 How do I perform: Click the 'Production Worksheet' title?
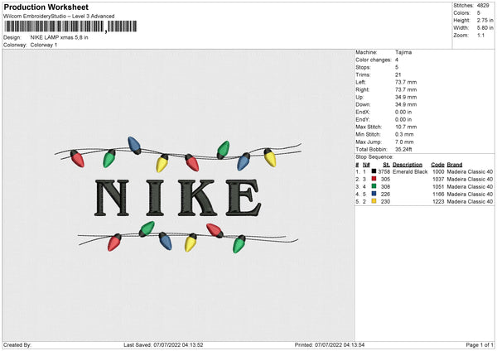click(x=46, y=7)
